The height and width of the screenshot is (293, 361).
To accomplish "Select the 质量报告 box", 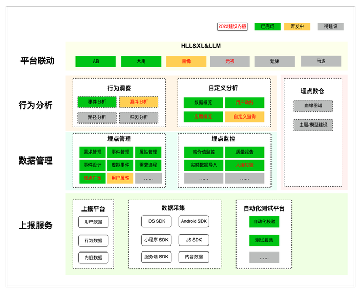I will click(245, 152).
